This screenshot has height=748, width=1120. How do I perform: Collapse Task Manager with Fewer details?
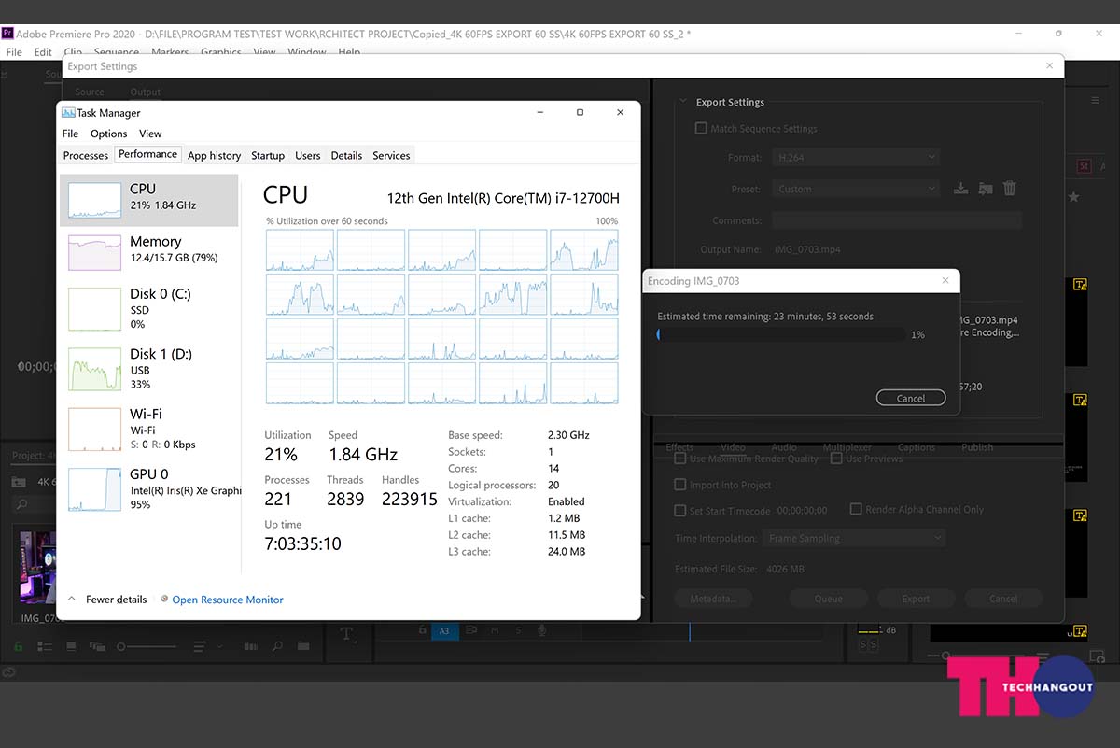point(107,600)
